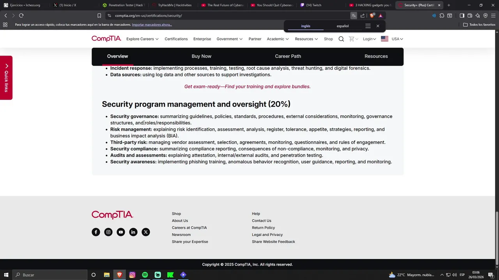Open the translate page icon in address bar
499x280 pixels.
point(353,16)
